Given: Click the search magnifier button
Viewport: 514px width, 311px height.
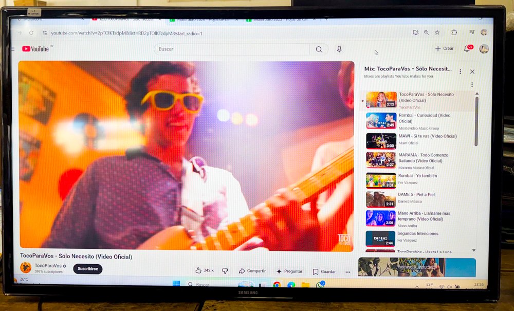Looking at the screenshot, I should coord(319,49).
